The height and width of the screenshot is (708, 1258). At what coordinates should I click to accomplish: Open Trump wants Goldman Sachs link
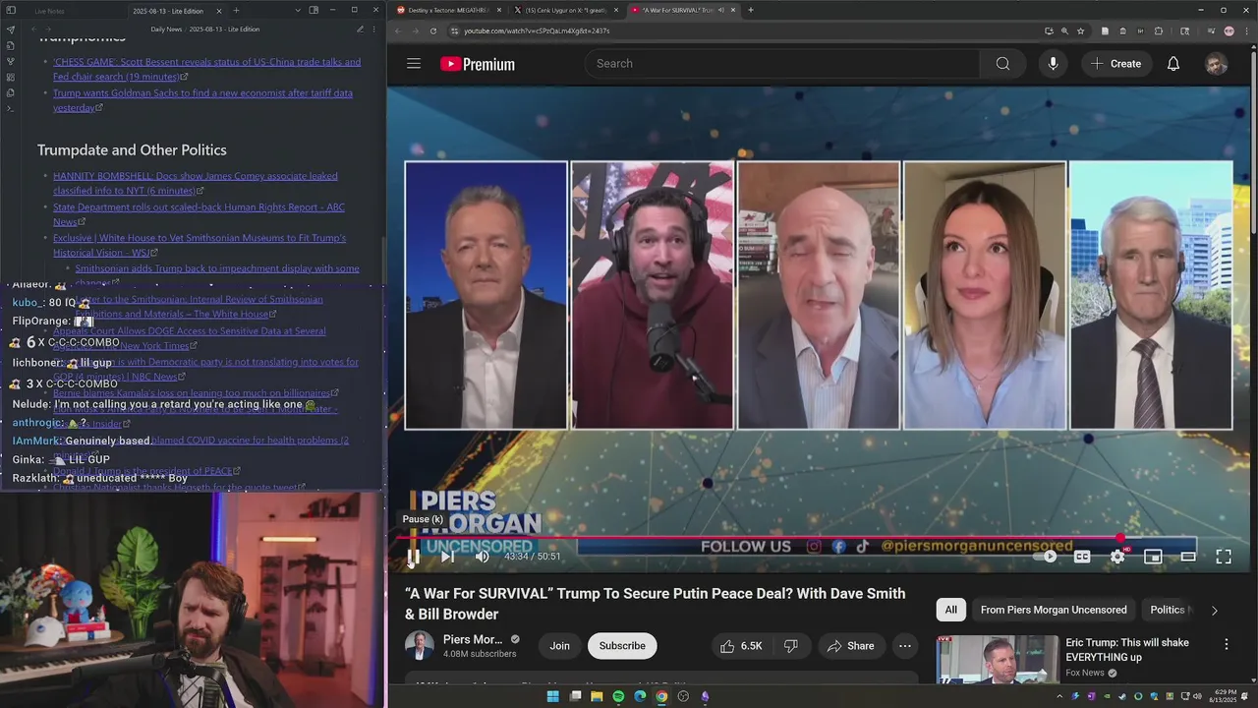click(202, 100)
